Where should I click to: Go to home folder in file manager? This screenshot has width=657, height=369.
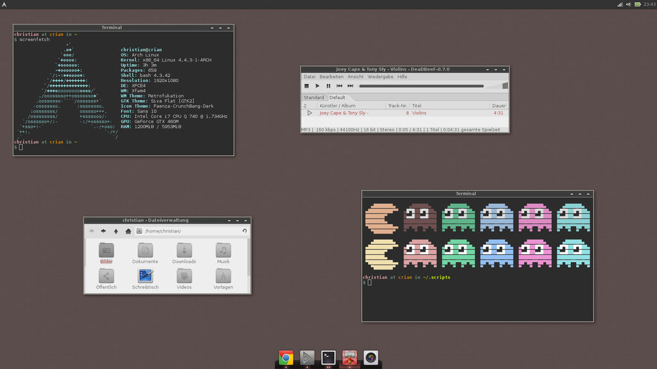128,231
